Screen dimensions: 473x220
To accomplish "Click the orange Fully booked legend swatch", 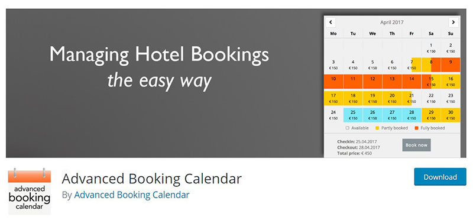I will (417, 128).
